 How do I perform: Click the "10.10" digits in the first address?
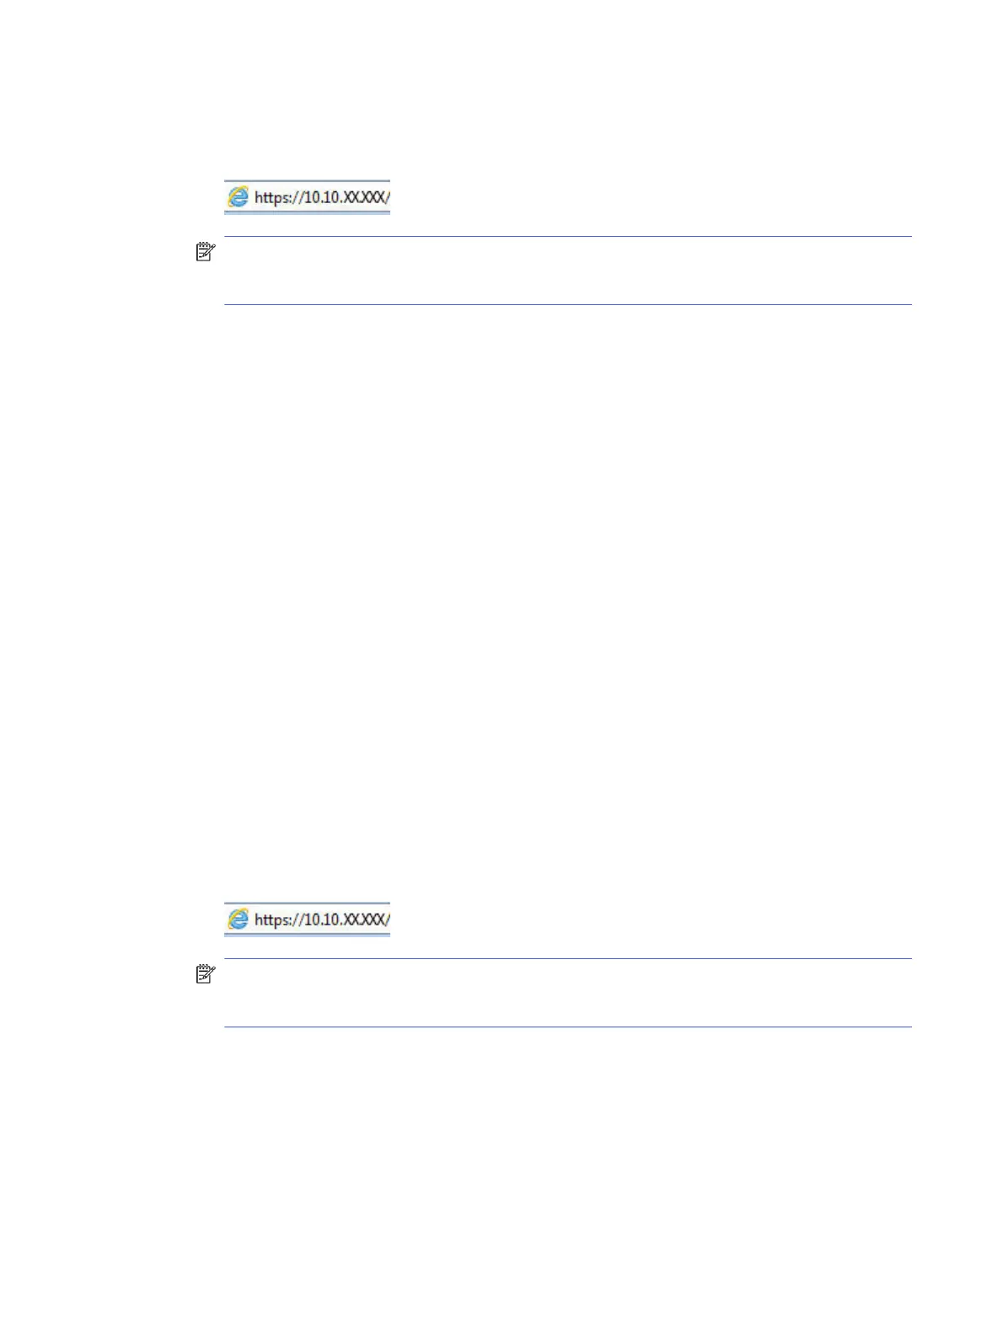[321, 198]
